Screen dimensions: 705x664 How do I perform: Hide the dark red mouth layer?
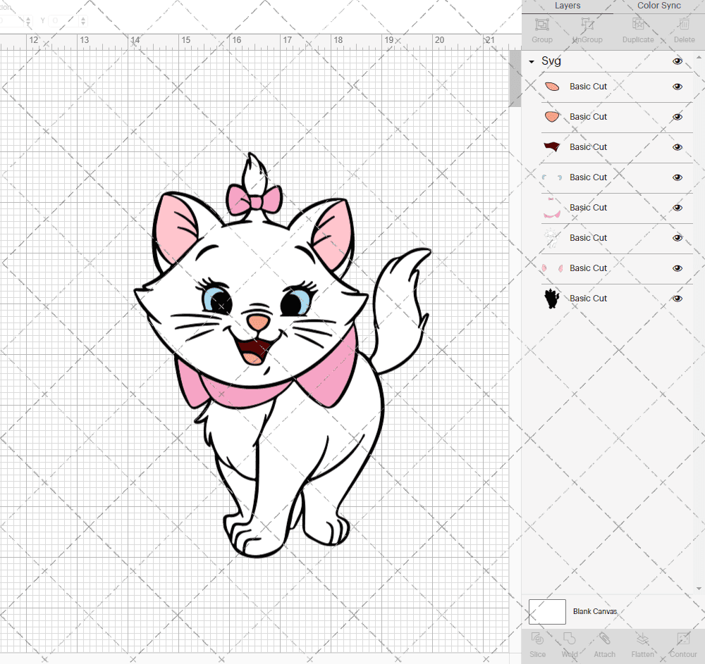(x=677, y=146)
